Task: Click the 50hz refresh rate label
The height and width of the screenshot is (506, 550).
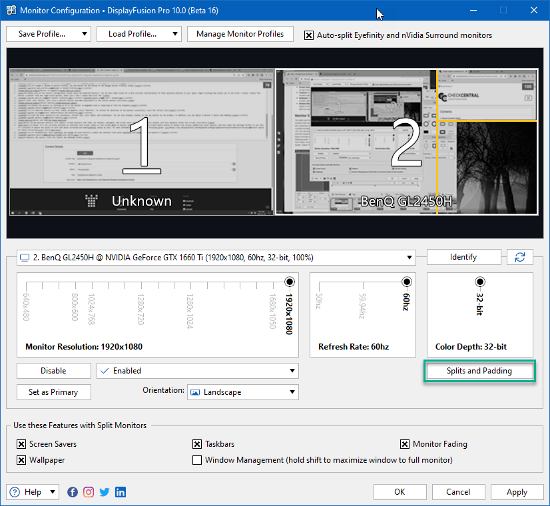Action: [x=318, y=301]
